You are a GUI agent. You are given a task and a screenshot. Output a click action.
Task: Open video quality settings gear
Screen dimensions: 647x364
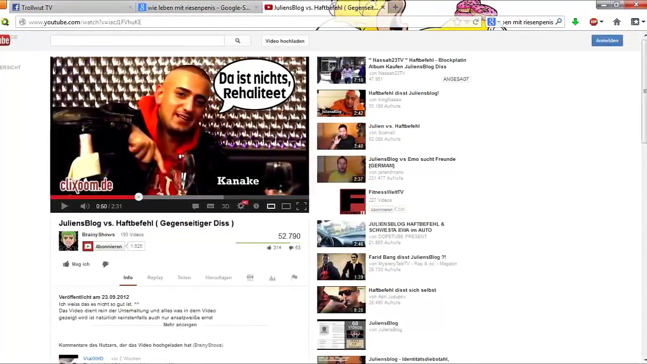(241, 206)
